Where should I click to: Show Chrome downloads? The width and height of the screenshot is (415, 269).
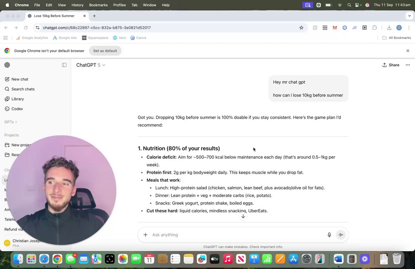389,28
